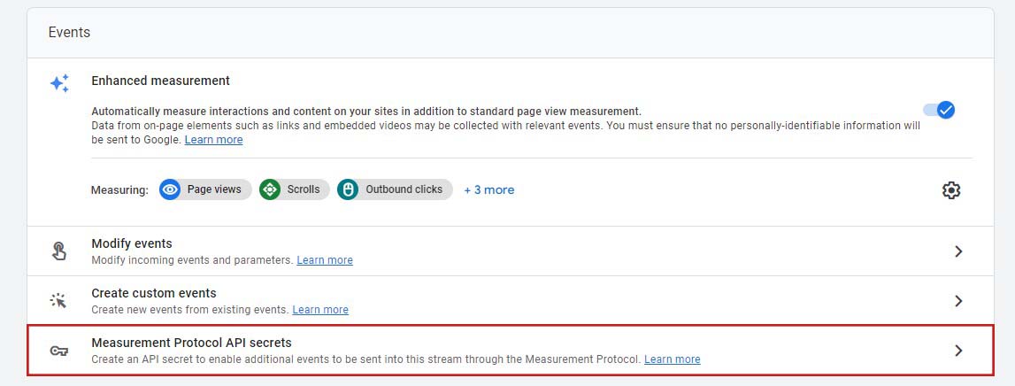Open Learn more under Enhanced measurement

(x=213, y=140)
